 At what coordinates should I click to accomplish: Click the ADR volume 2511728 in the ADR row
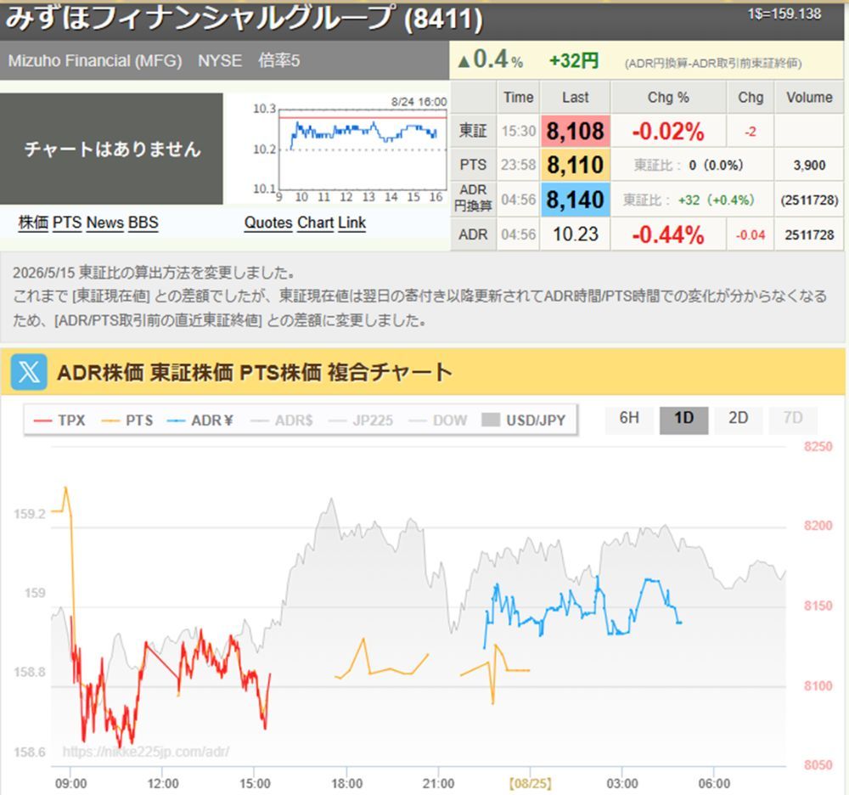click(x=809, y=234)
